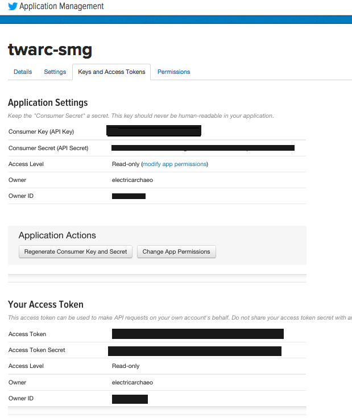352x418 pixels.
Task: Click the access token description note
Action: tap(180, 317)
